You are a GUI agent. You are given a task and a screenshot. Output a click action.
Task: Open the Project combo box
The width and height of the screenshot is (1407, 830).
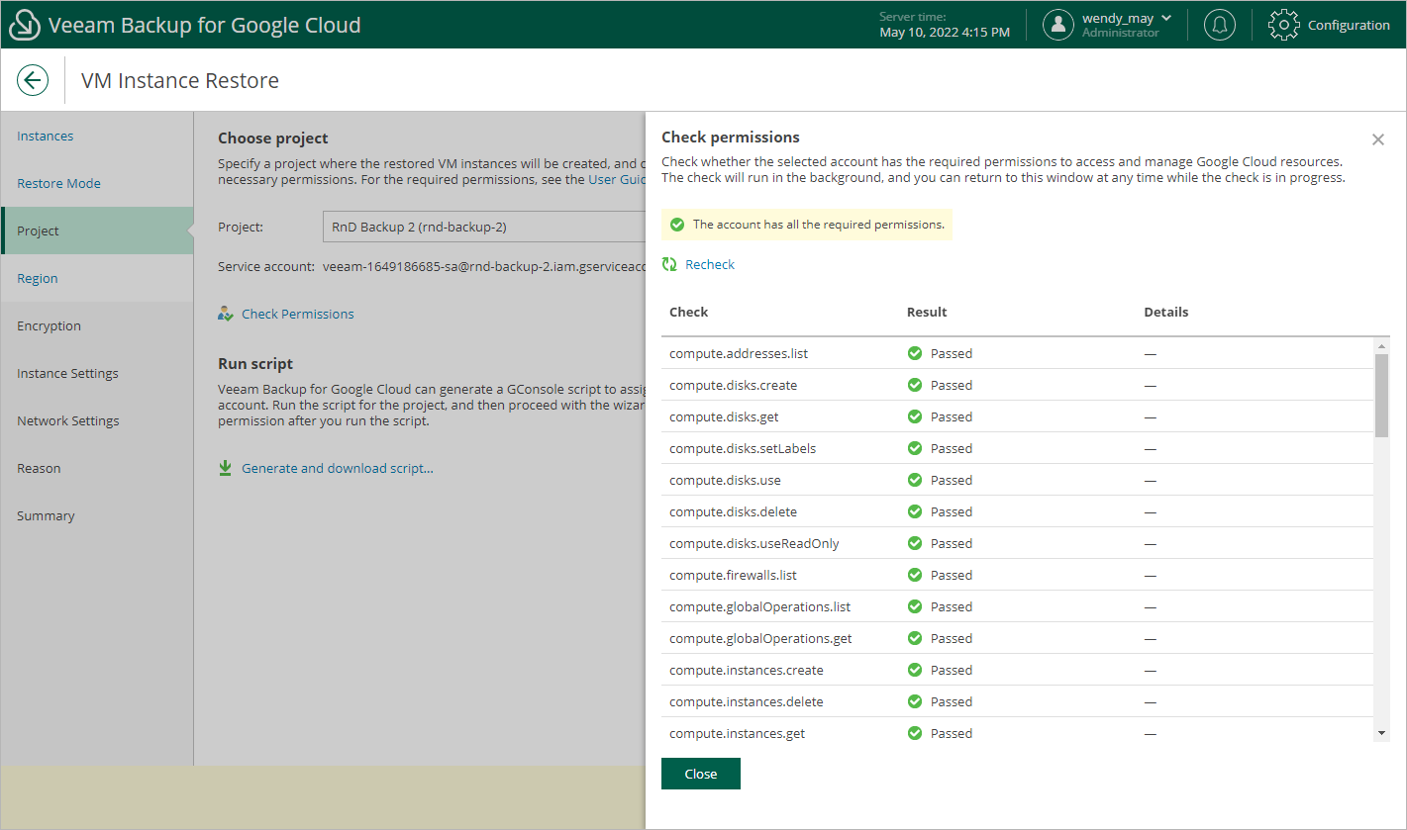coord(483,227)
